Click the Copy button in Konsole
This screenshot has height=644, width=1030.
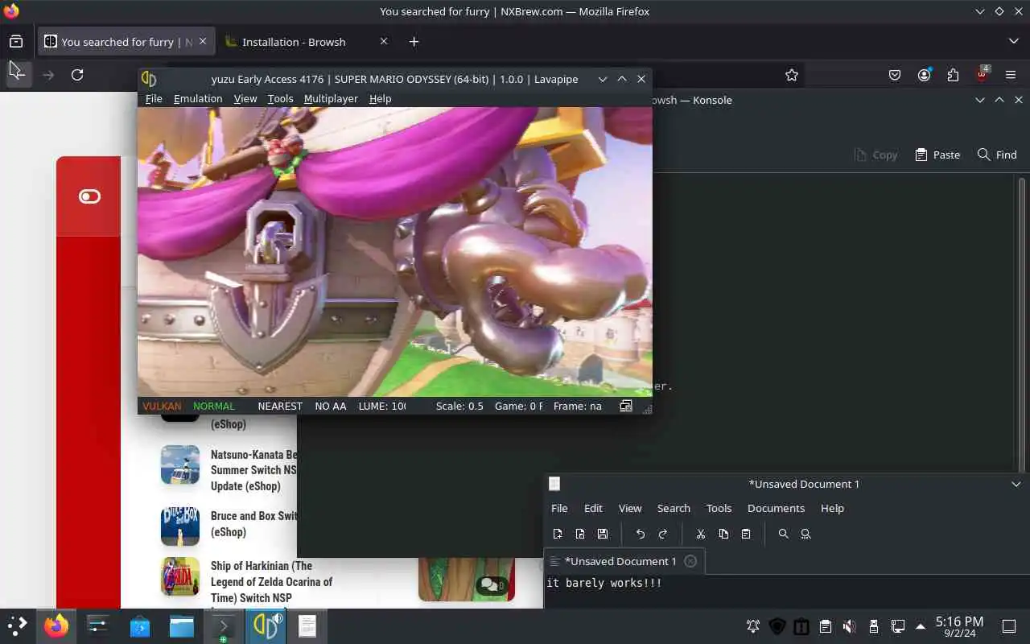coord(875,155)
